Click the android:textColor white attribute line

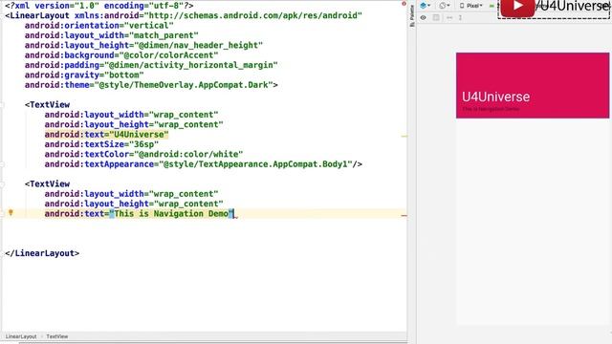point(143,154)
